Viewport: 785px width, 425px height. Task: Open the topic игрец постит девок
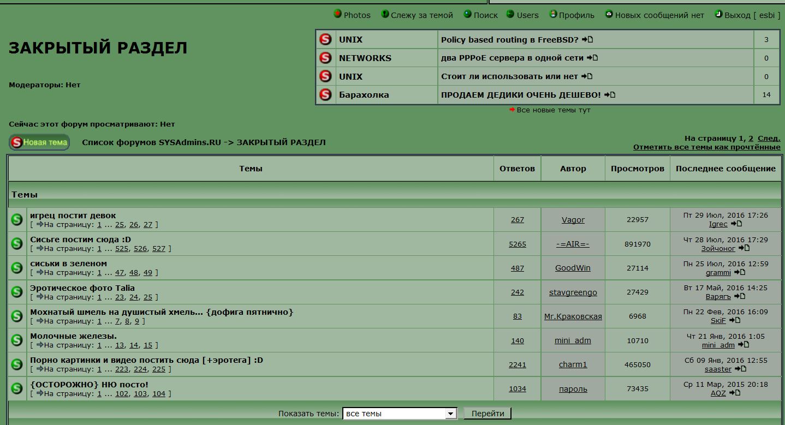pyautogui.click(x=73, y=216)
